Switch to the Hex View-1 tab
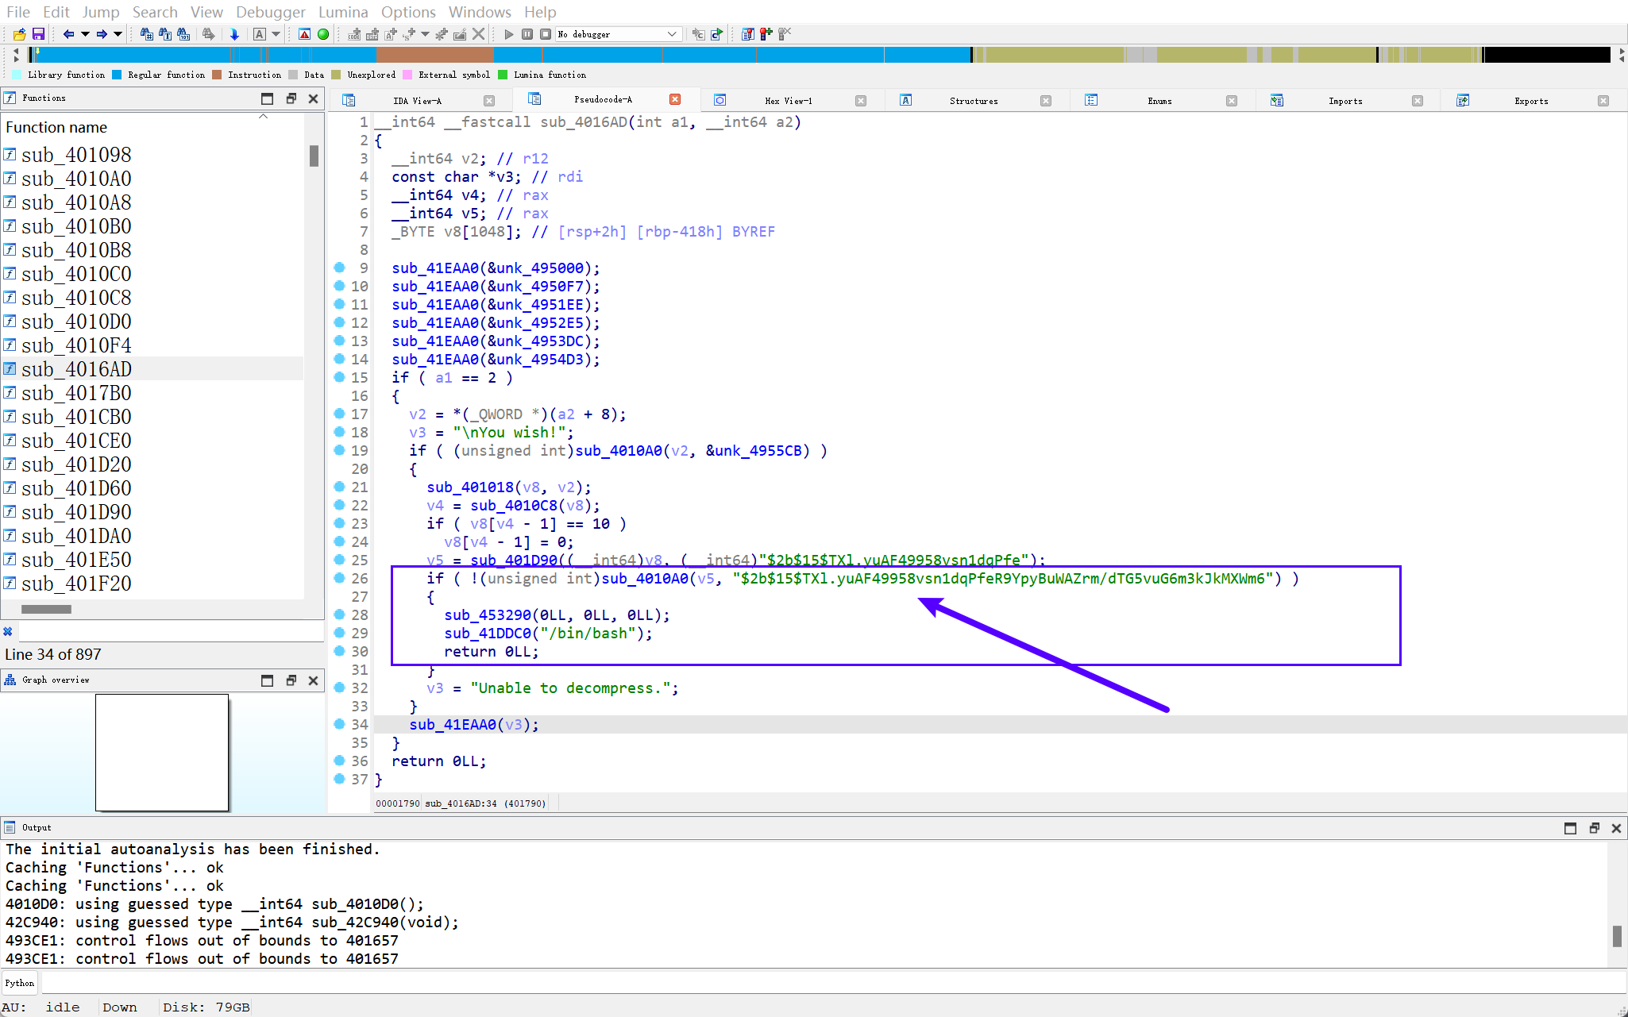Viewport: 1628px width, 1017px height. [788, 101]
